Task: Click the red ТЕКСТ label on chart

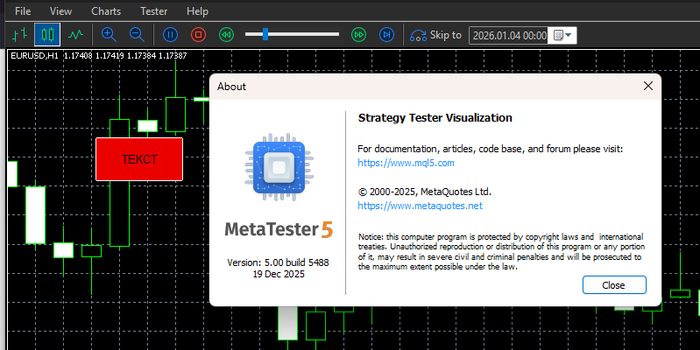Action: click(139, 159)
